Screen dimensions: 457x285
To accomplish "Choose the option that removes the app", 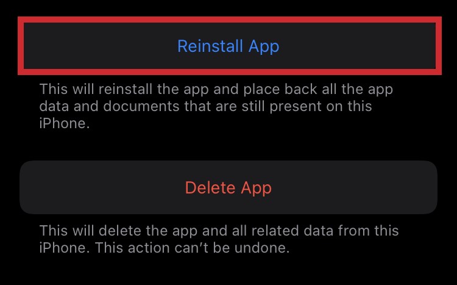I will [x=228, y=187].
